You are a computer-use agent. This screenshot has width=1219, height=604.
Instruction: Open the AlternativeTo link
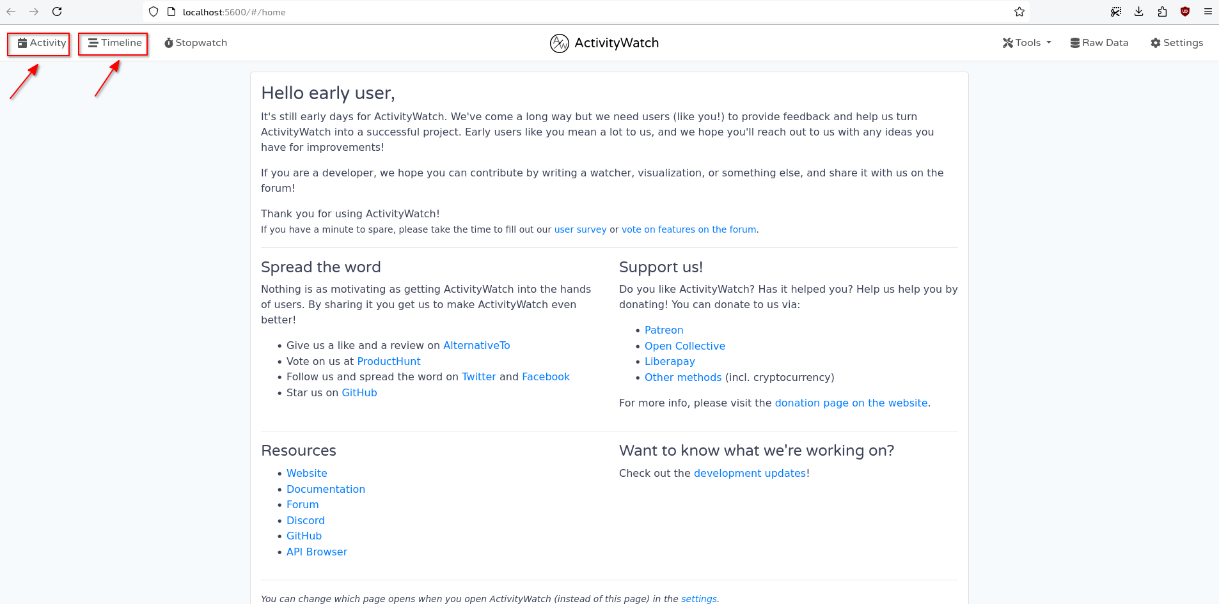[476, 345]
